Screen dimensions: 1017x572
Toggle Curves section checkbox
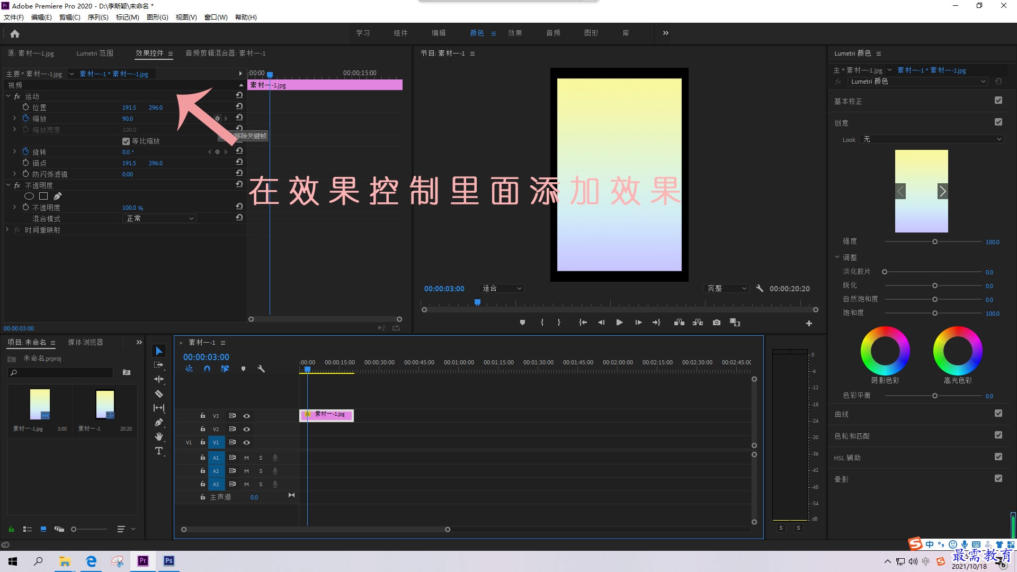click(x=998, y=413)
